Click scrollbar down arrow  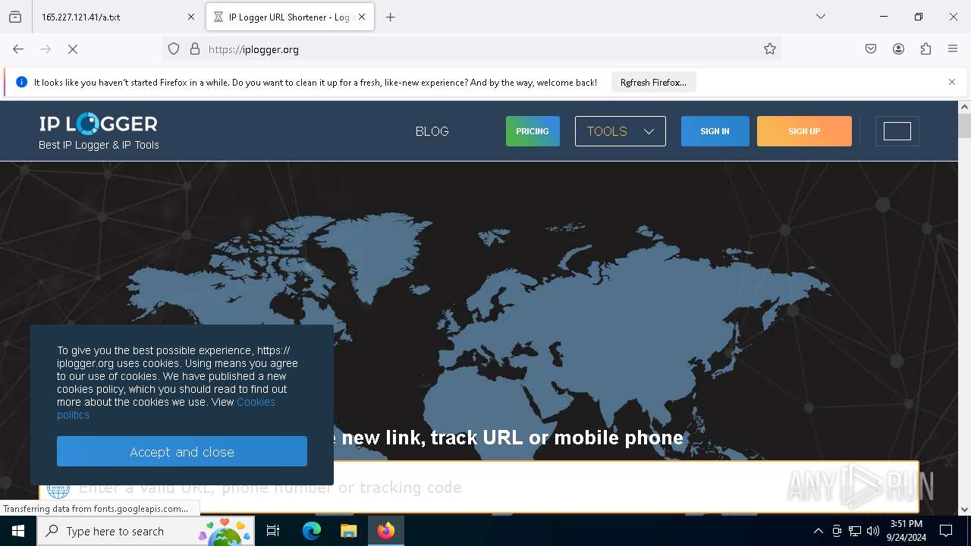pyautogui.click(x=964, y=510)
